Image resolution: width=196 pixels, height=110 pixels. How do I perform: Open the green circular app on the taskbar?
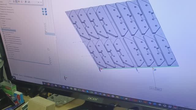[x=79, y=90]
